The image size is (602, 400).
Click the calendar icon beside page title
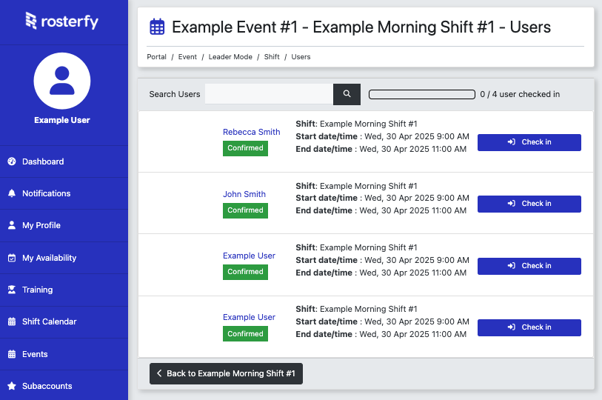click(x=157, y=27)
